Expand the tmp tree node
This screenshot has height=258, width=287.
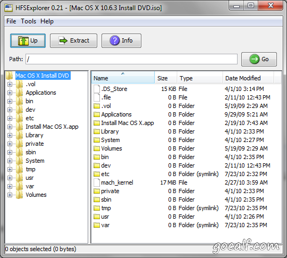tap(10, 170)
